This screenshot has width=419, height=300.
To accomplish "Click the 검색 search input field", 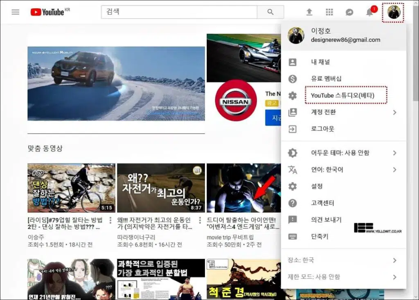I will tap(179, 12).
